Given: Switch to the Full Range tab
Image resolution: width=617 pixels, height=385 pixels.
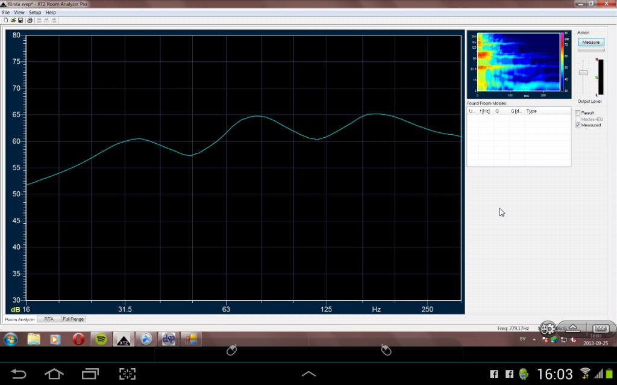Looking at the screenshot, I should coord(73,319).
